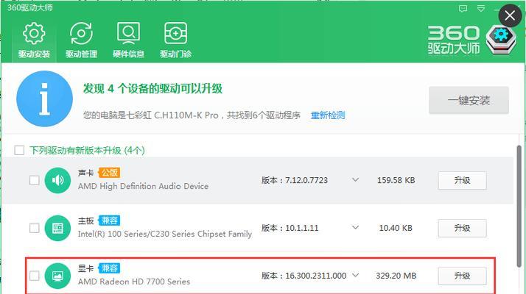
Task: Click the 10.40 KB size value
Action: 396,228
